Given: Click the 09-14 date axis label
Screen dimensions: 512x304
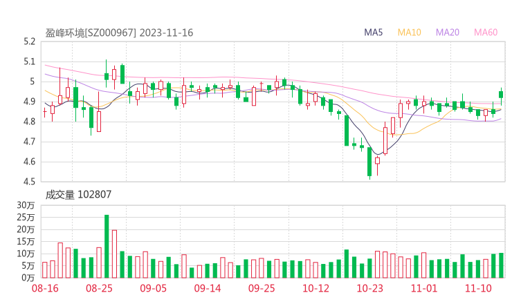Looking at the screenshot, I should pos(208,288).
